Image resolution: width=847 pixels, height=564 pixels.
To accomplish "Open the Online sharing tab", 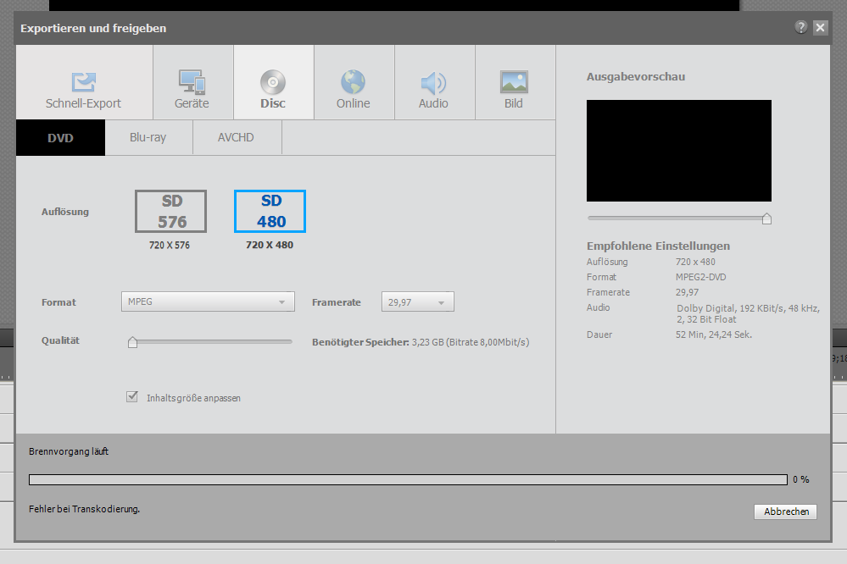I will [354, 82].
